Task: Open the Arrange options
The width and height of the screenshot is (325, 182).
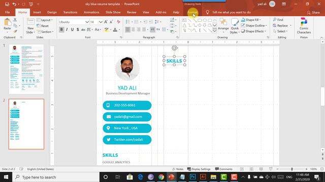Action: [x=223, y=26]
